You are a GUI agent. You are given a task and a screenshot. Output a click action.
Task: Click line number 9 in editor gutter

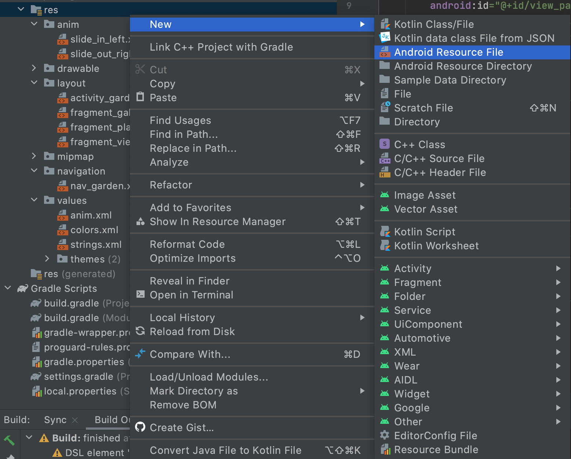click(349, 5)
